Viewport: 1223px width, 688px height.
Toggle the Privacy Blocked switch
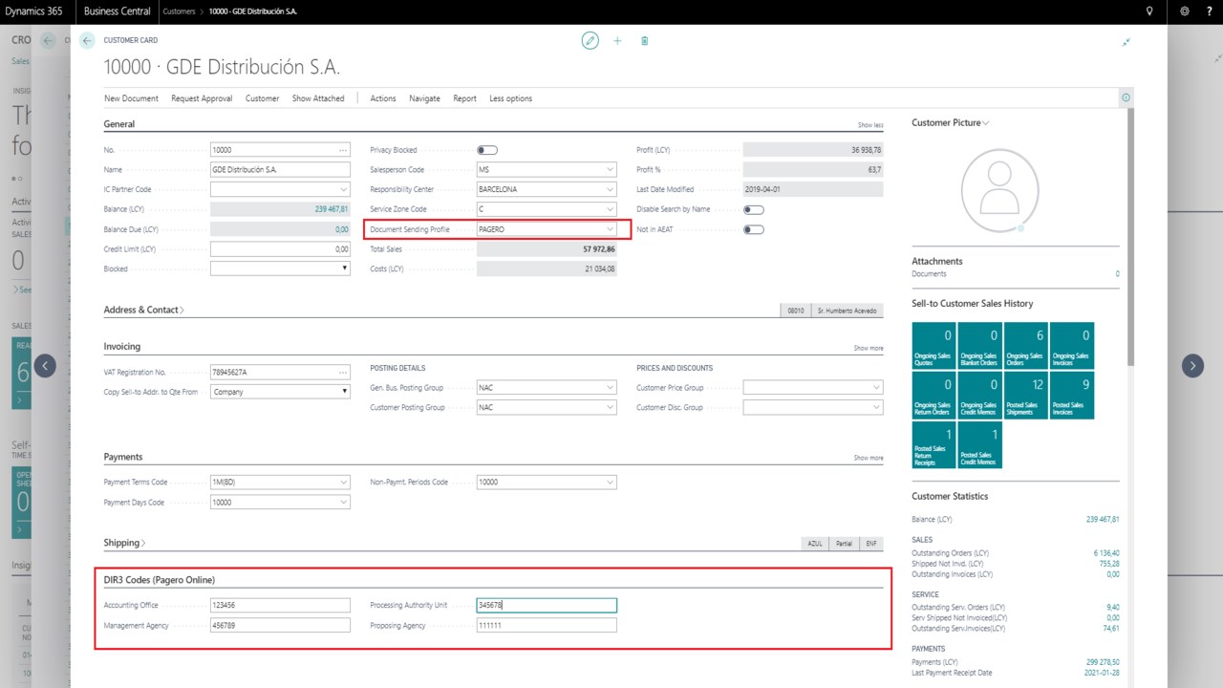coord(487,150)
